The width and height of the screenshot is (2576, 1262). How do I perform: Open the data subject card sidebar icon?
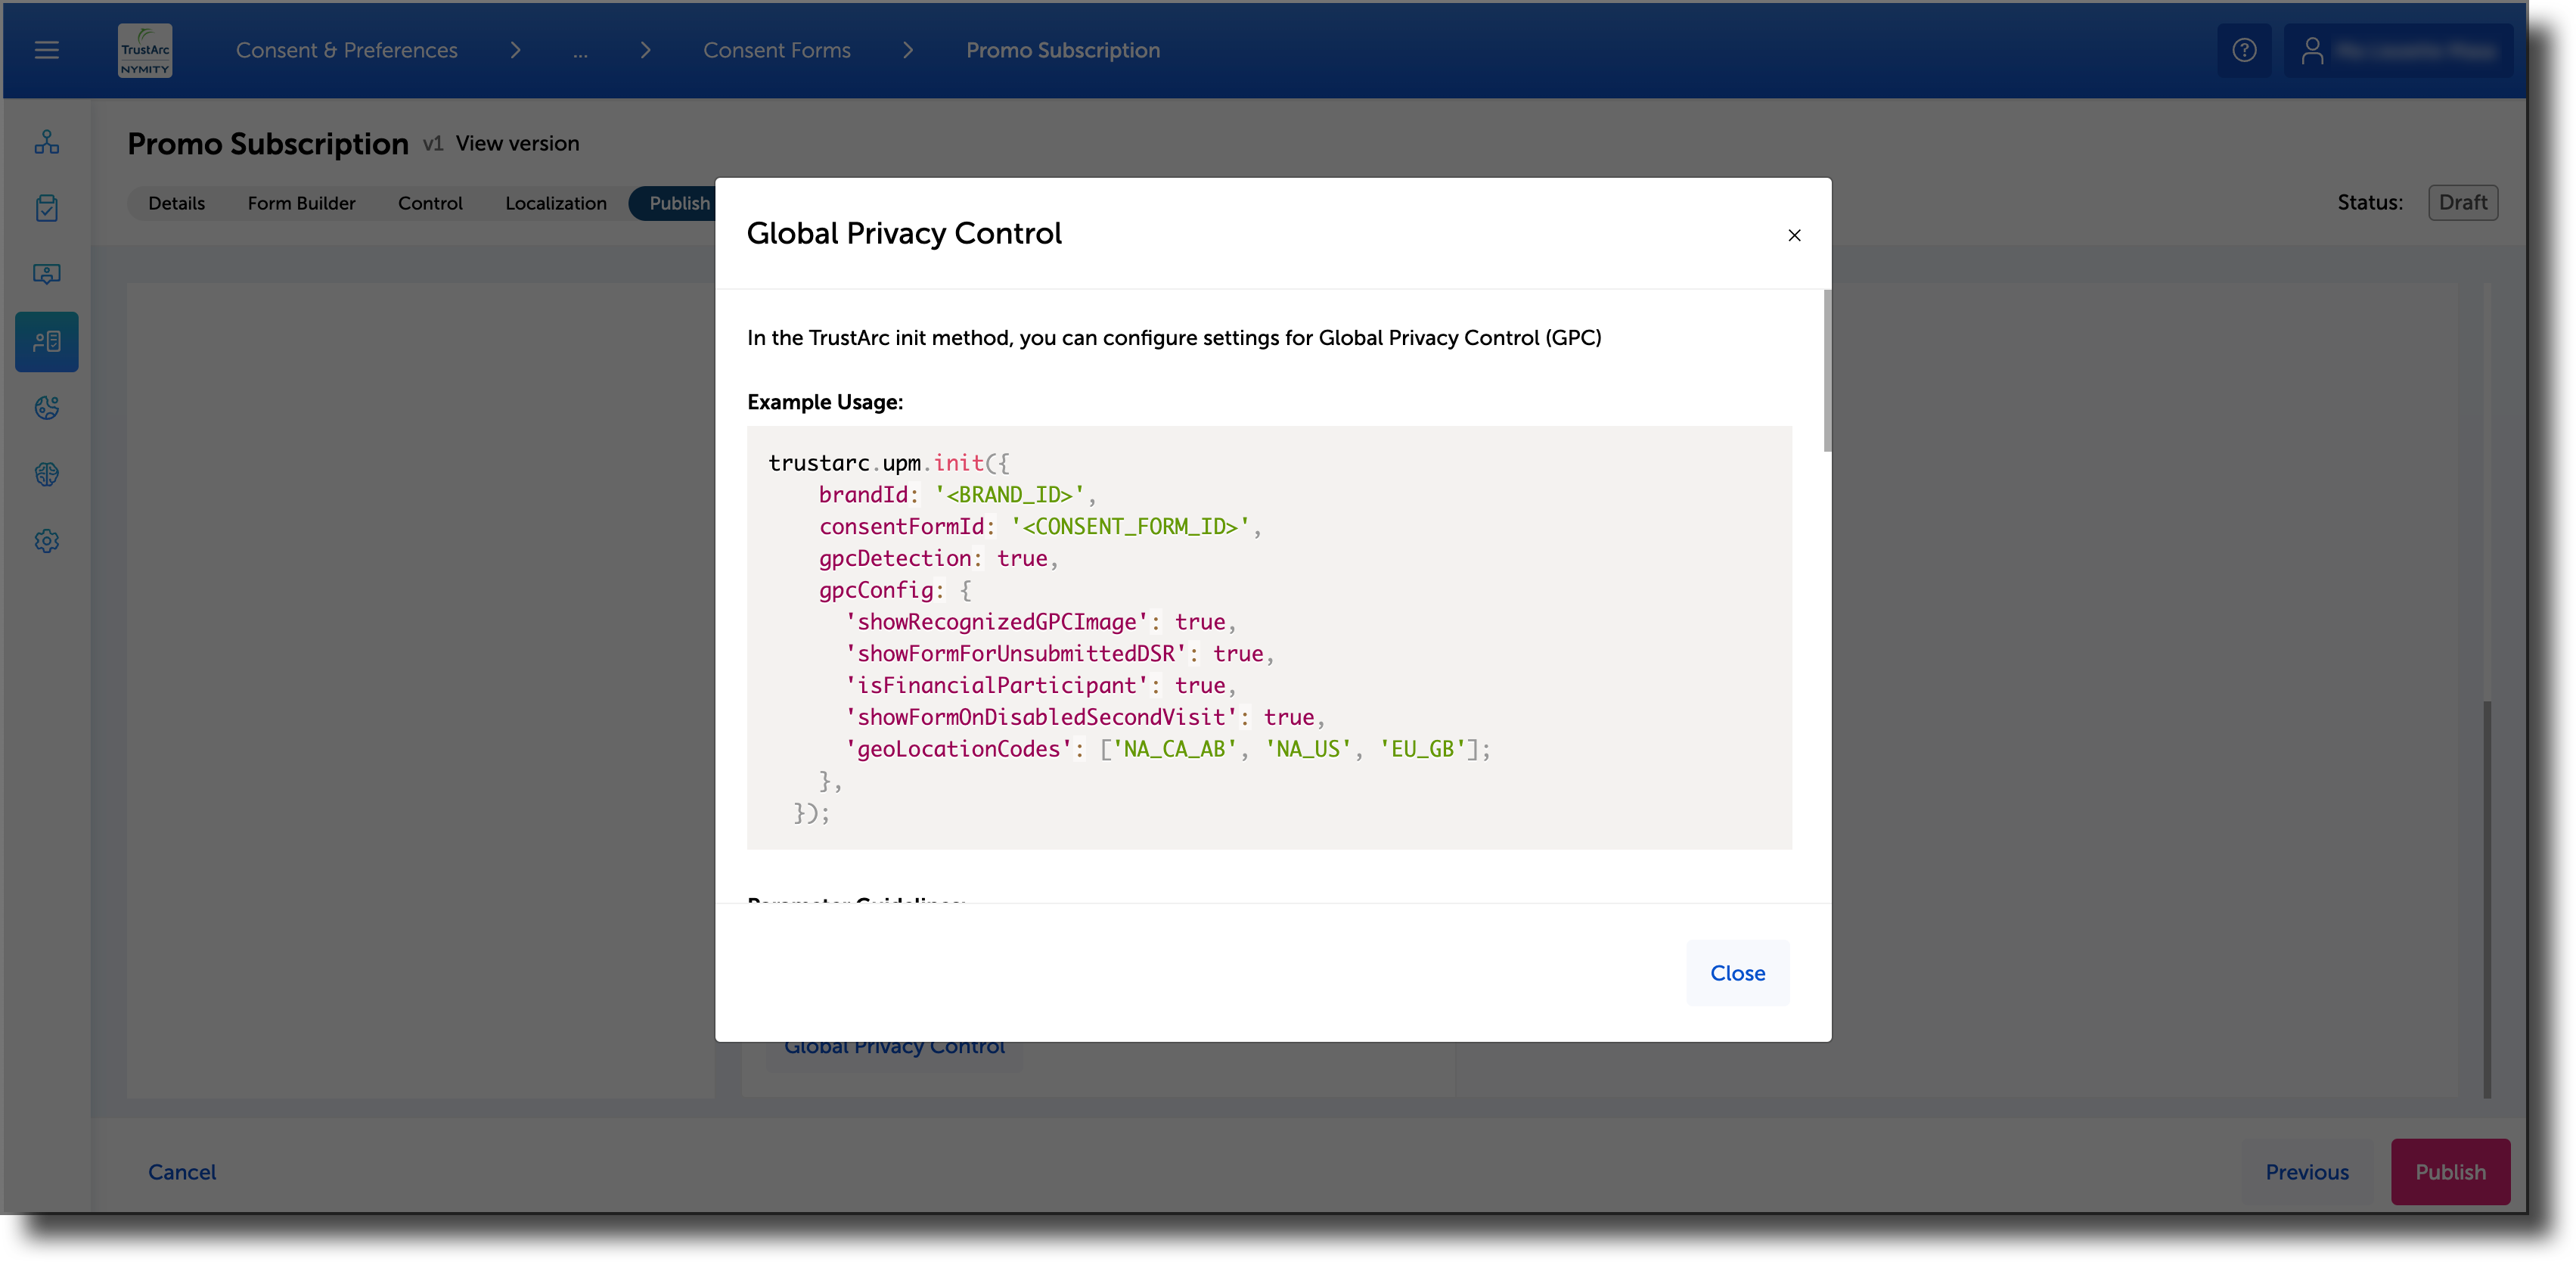pyautogui.click(x=46, y=274)
